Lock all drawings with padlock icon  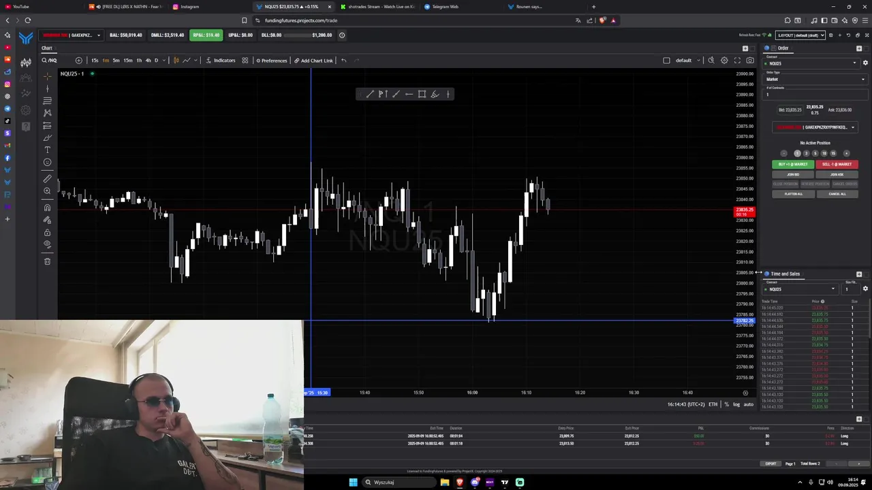point(47,232)
